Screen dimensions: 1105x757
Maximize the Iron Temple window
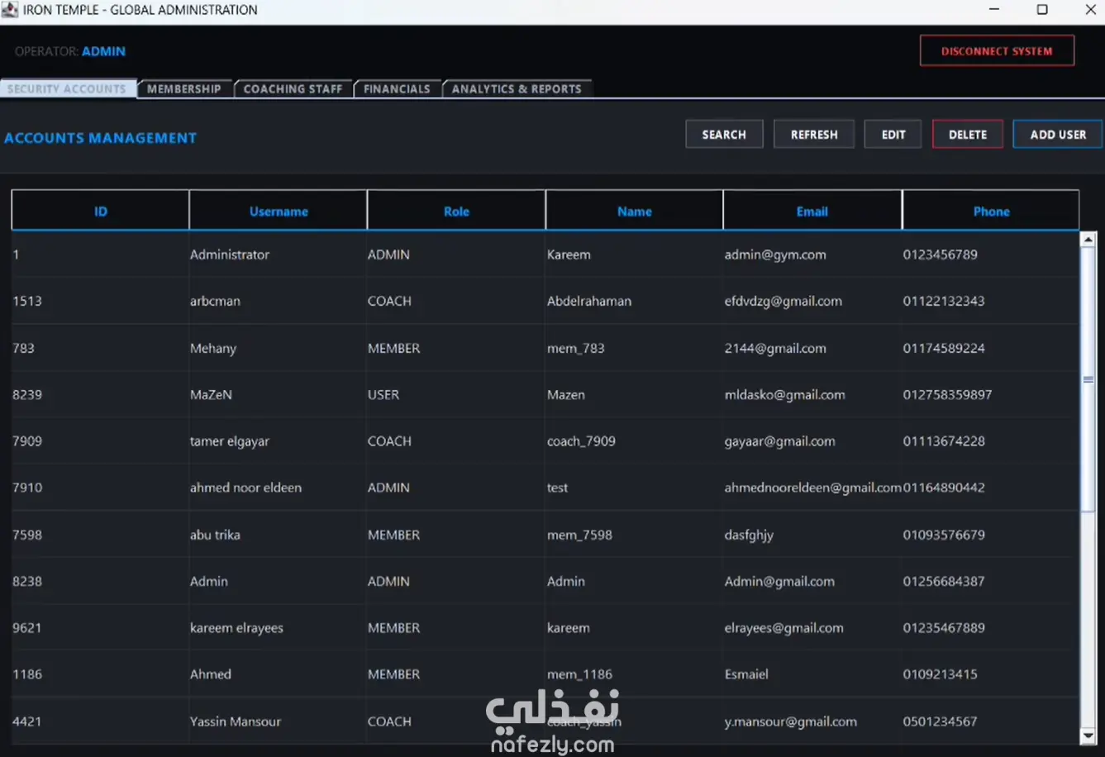pos(1042,10)
